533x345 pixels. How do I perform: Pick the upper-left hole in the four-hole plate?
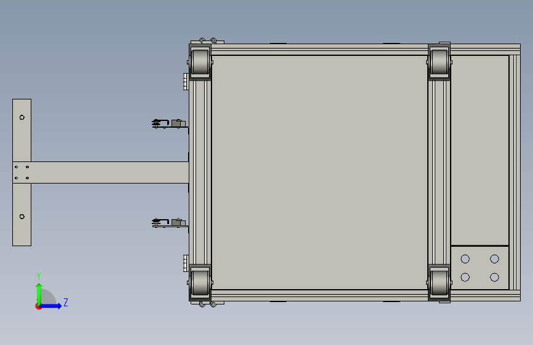pyautogui.click(x=465, y=259)
